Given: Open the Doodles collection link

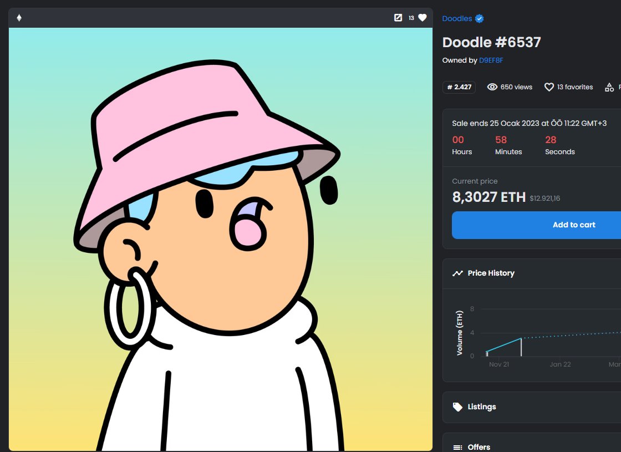Looking at the screenshot, I should (x=457, y=19).
